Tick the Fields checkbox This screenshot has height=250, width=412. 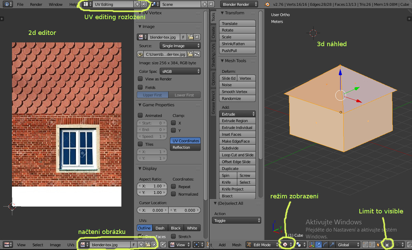[x=140, y=88]
